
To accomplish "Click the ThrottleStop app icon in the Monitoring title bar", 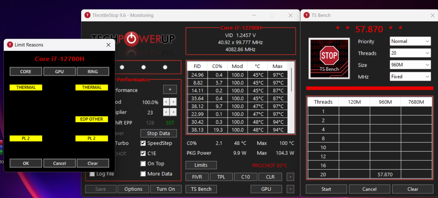I will [87, 15].
